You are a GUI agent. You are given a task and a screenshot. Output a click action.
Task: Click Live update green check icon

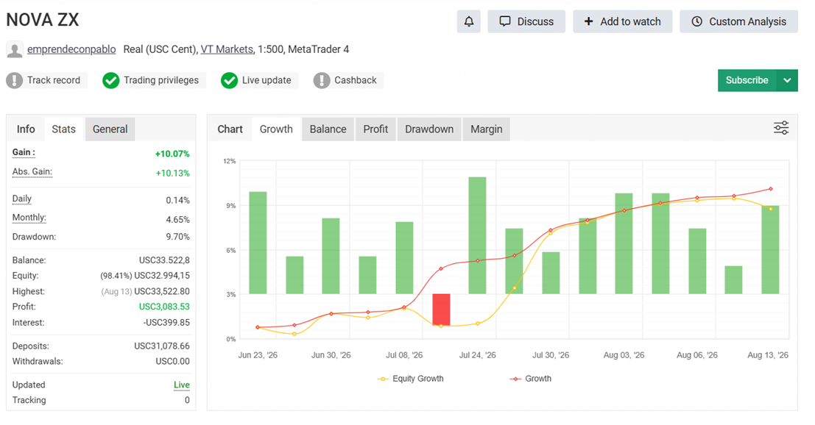229,80
